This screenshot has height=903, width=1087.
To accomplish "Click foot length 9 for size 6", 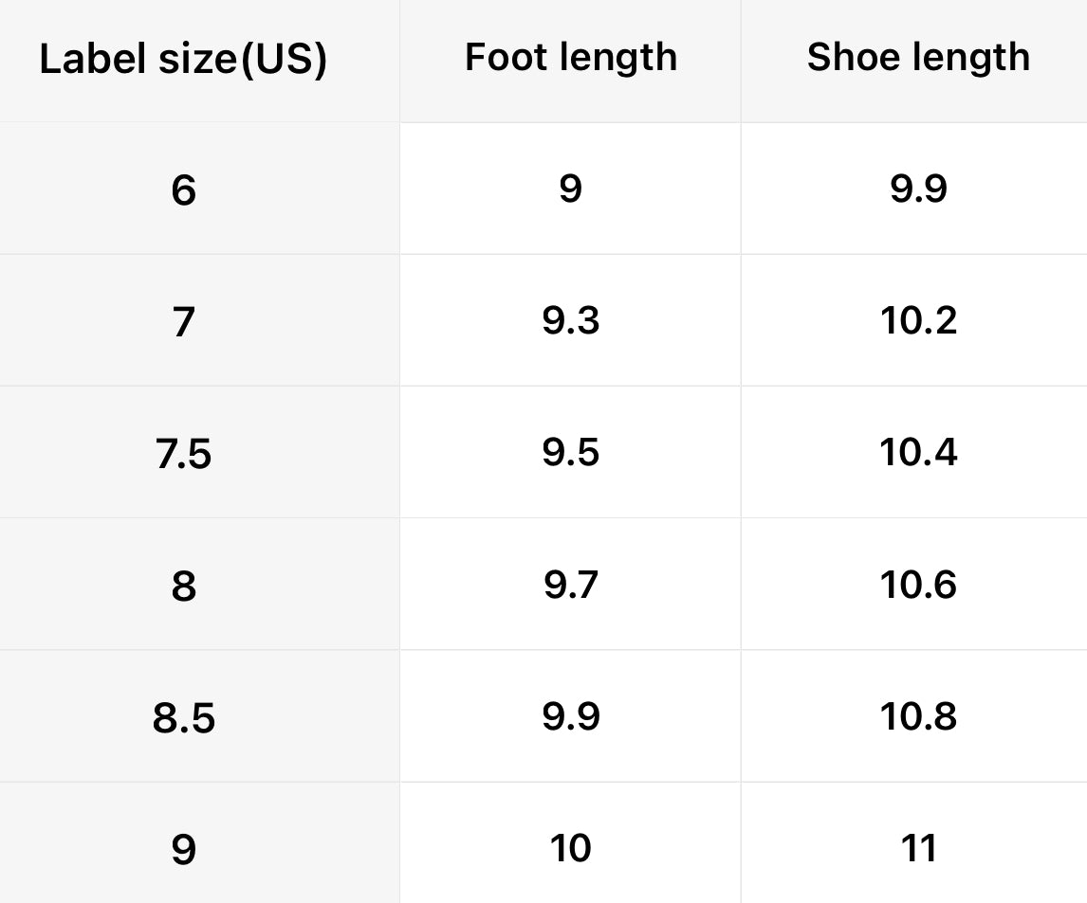I will [x=571, y=189].
